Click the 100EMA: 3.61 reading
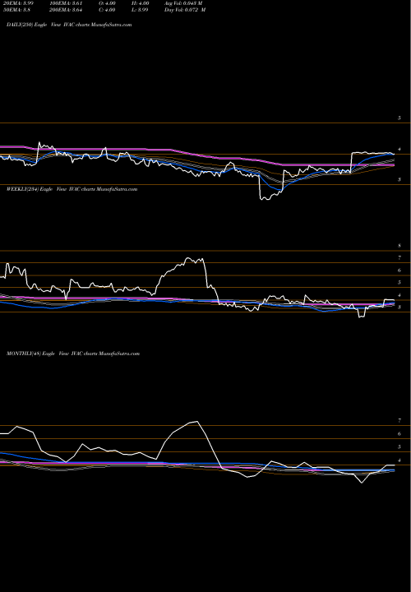The image size is (411, 592). click(66, 3)
